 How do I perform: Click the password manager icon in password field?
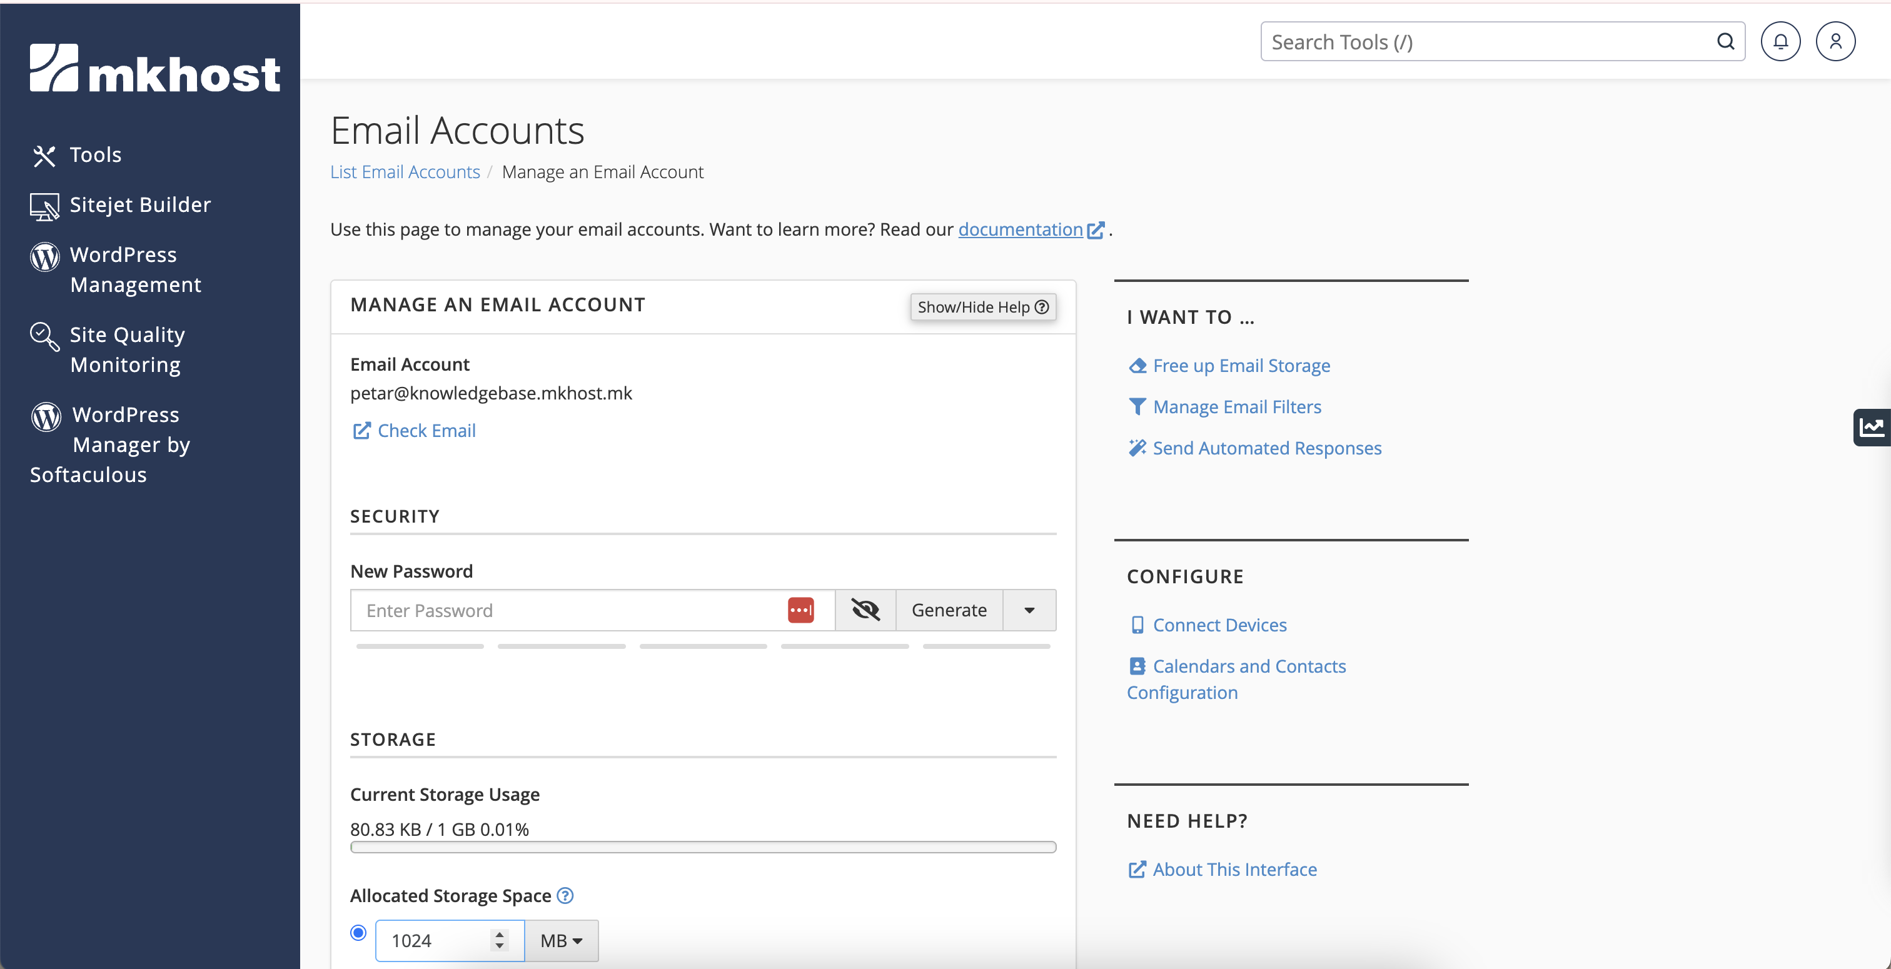(x=800, y=610)
